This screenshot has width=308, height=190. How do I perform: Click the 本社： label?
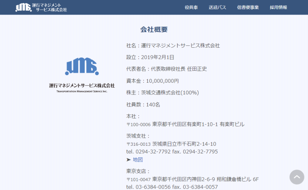point(133,117)
